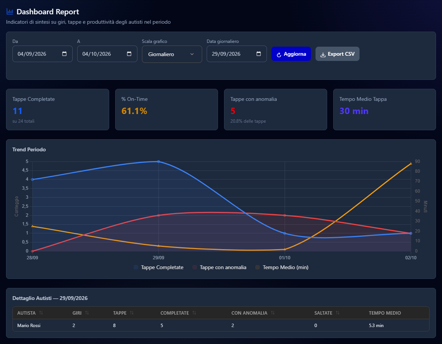The height and width of the screenshot is (344, 442).
Task: Sort table by Tappe column
Action: (x=132, y=313)
